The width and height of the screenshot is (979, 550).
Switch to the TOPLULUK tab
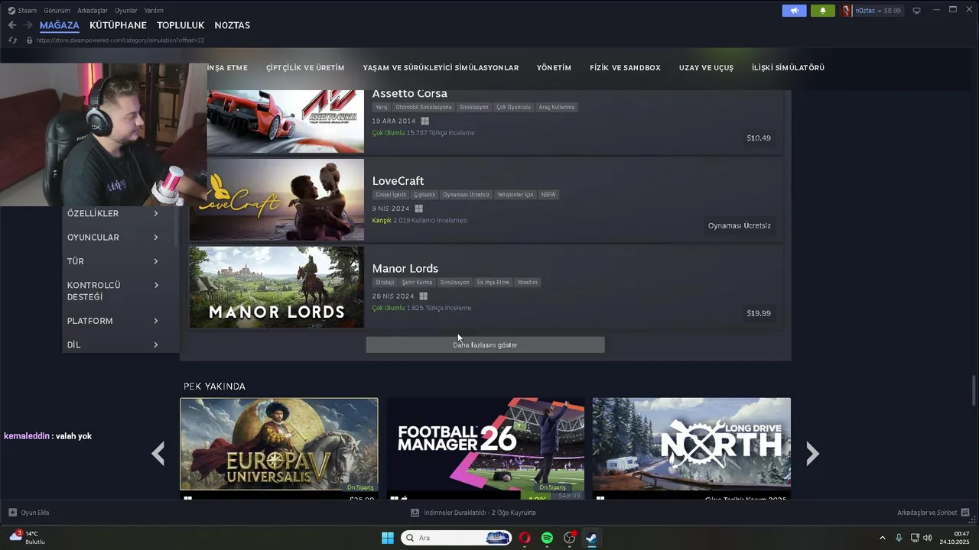(181, 25)
